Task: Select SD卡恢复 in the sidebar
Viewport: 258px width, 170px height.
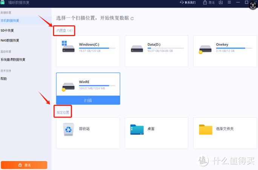Action: click(x=7, y=30)
